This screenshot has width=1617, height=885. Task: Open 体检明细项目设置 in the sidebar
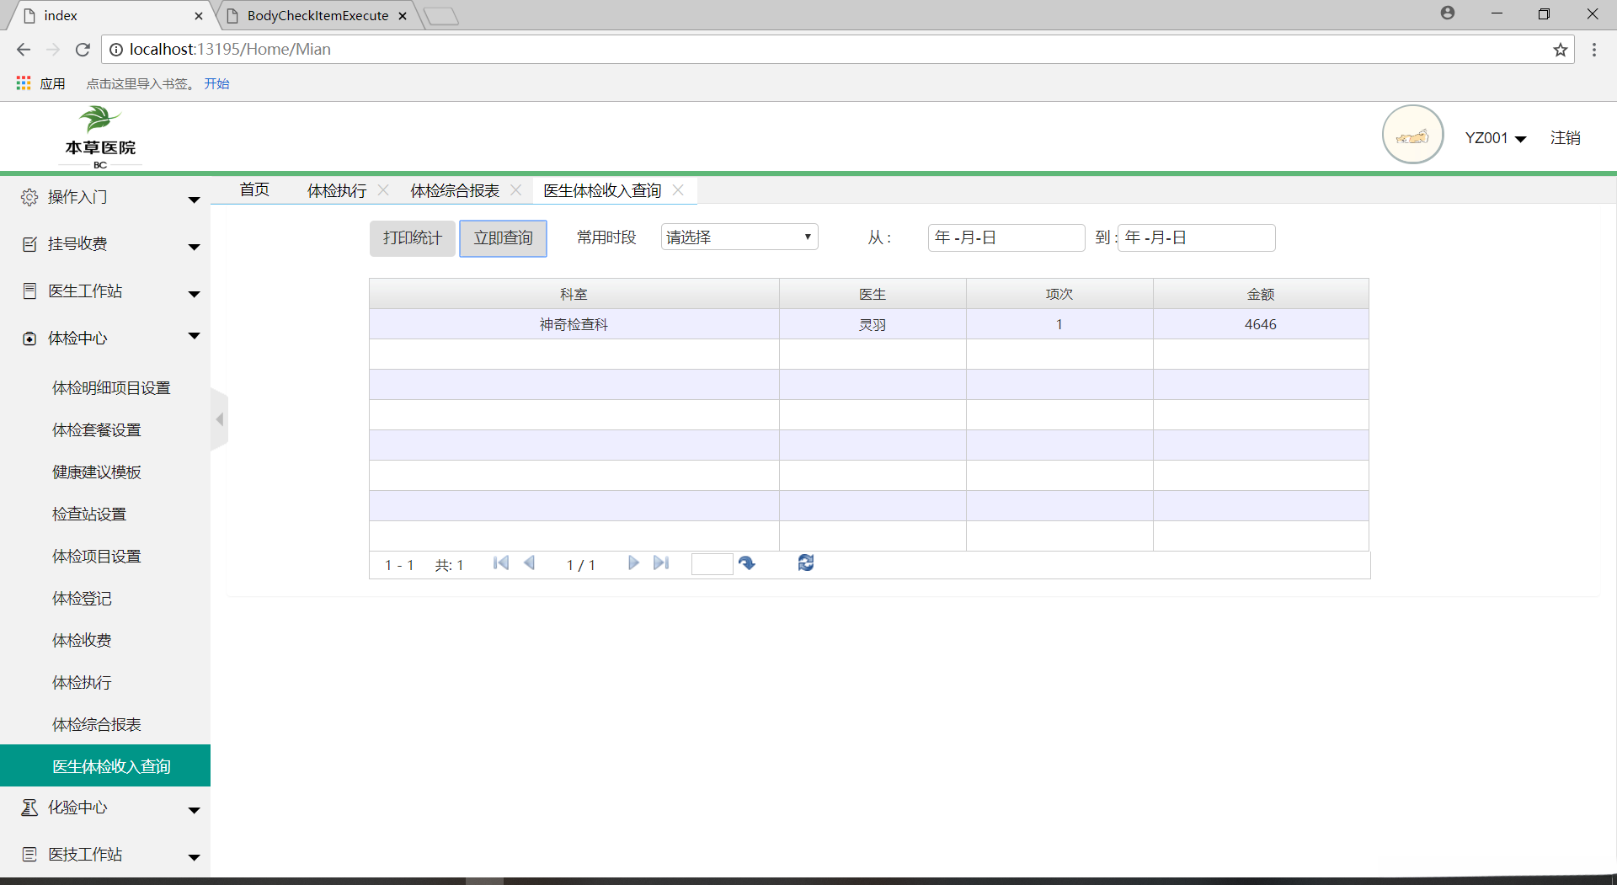pos(111,388)
